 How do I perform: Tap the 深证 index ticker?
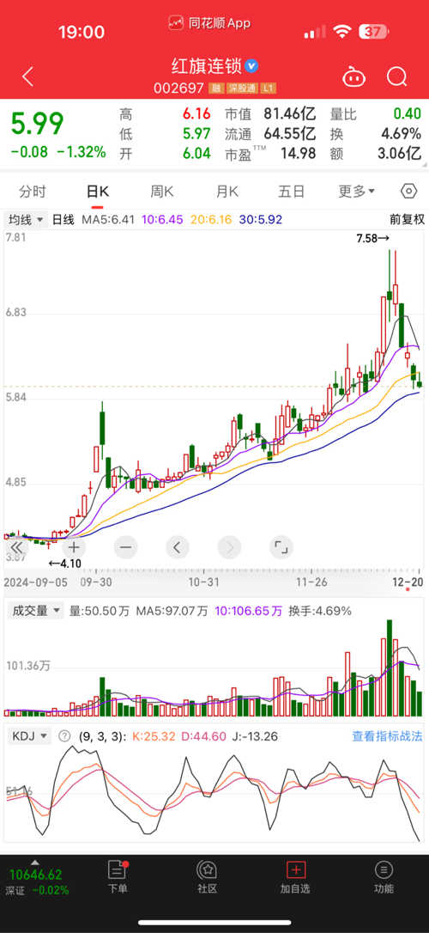click(x=39, y=881)
